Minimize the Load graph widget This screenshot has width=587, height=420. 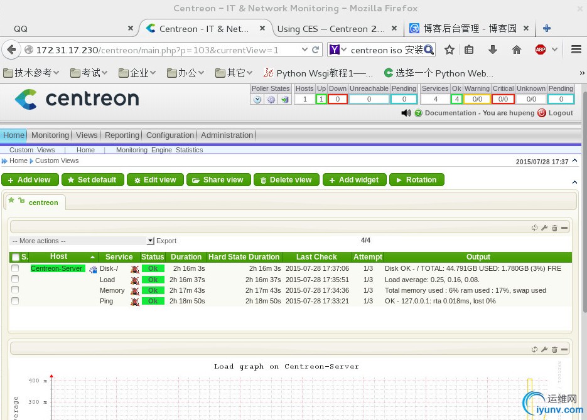tap(564, 349)
